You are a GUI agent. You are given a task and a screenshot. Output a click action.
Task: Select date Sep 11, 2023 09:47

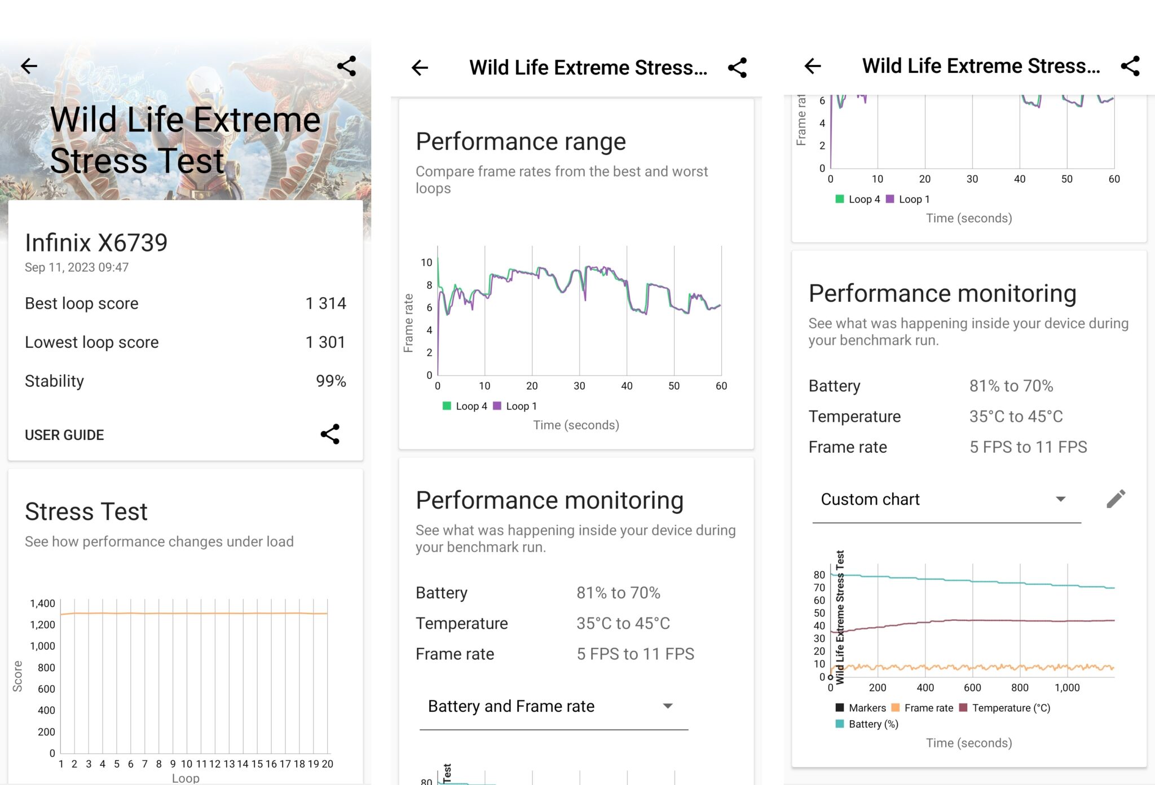[x=77, y=267]
